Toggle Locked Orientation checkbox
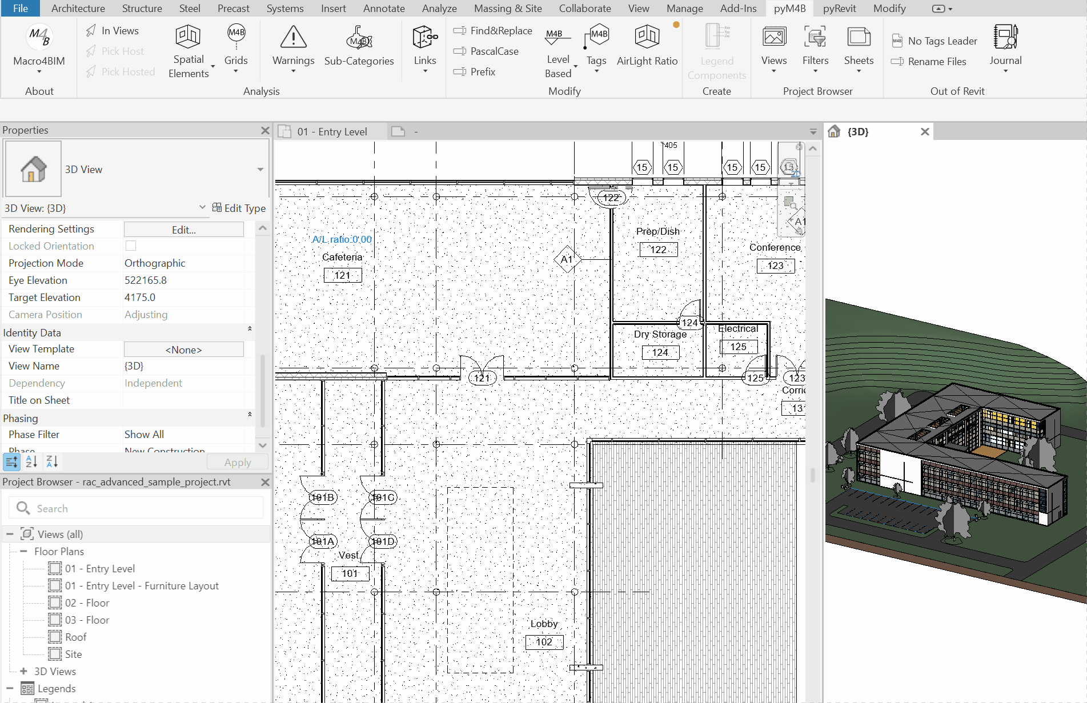1087x703 pixels. coord(131,246)
